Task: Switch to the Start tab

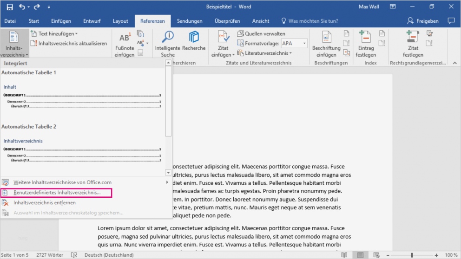Action: [x=34, y=21]
